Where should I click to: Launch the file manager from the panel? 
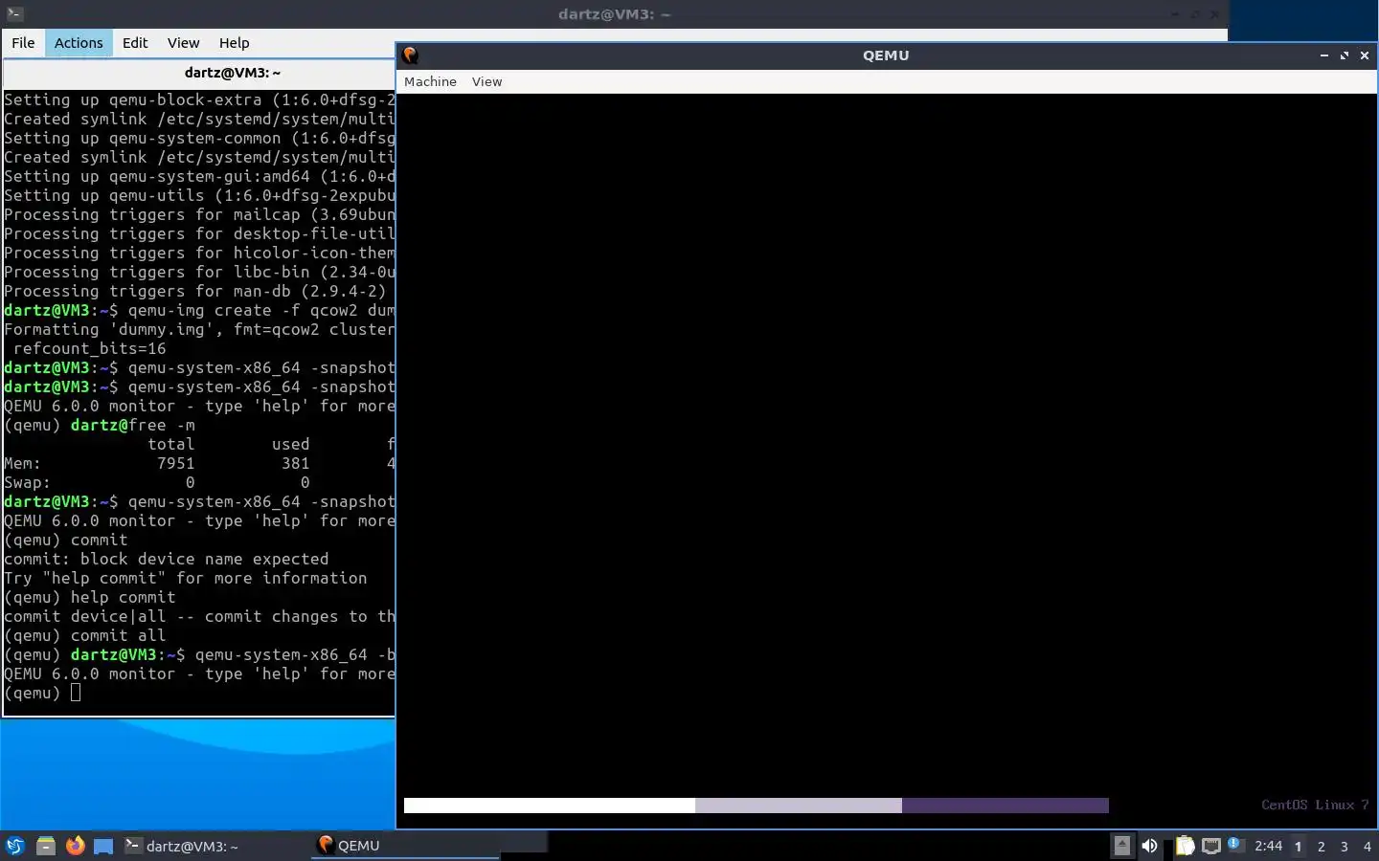[x=45, y=846]
